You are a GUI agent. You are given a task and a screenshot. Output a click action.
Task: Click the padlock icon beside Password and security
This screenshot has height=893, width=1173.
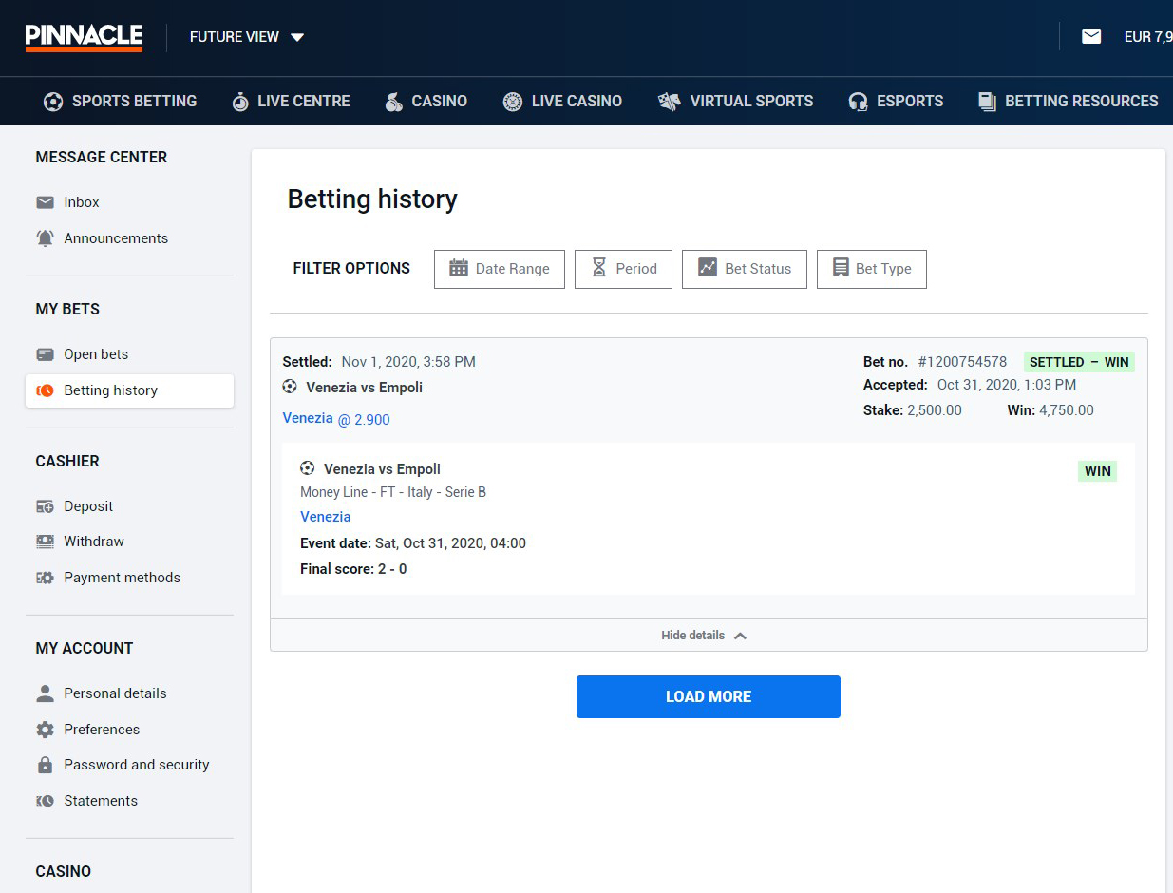click(45, 765)
